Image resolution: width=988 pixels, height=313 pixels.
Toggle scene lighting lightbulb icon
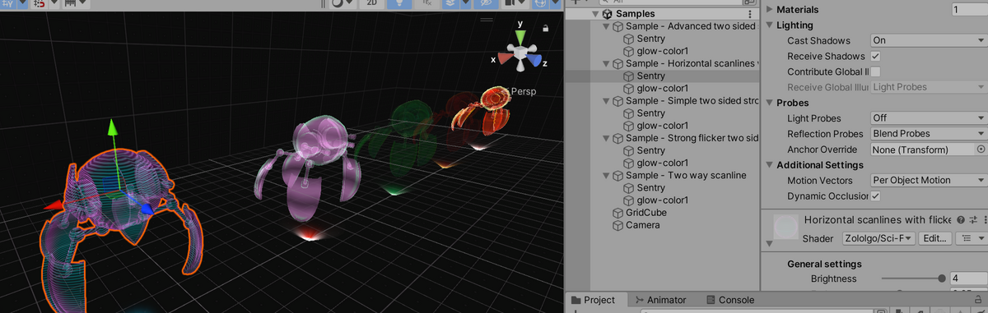pyautogui.click(x=398, y=3)
